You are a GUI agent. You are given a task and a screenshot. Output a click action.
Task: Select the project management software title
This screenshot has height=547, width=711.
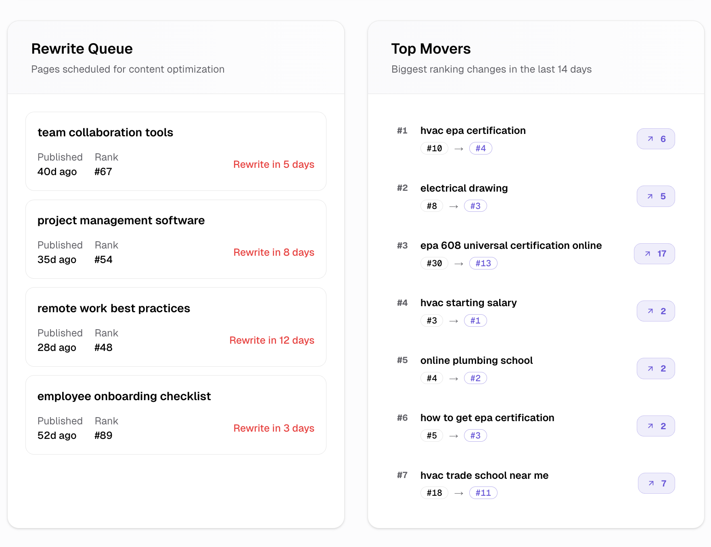tap(121, 221)
